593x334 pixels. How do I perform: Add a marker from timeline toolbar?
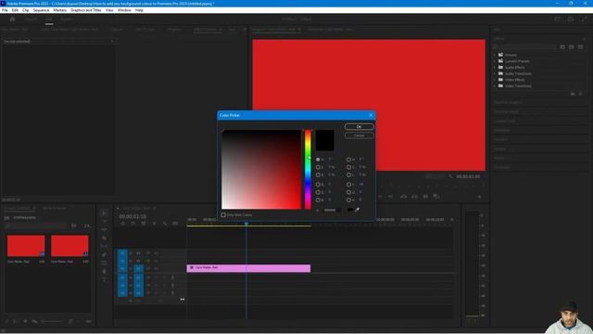154,224
